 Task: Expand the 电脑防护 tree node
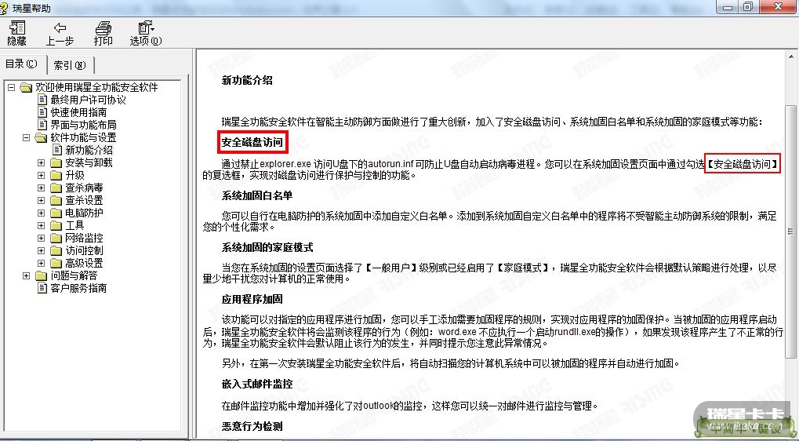pos(42,213)
